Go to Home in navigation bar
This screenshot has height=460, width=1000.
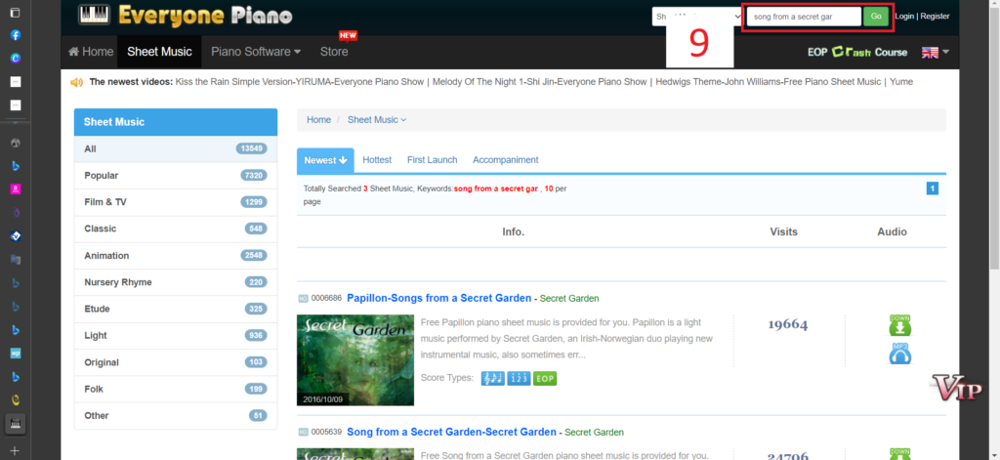[x=91, y=52]
